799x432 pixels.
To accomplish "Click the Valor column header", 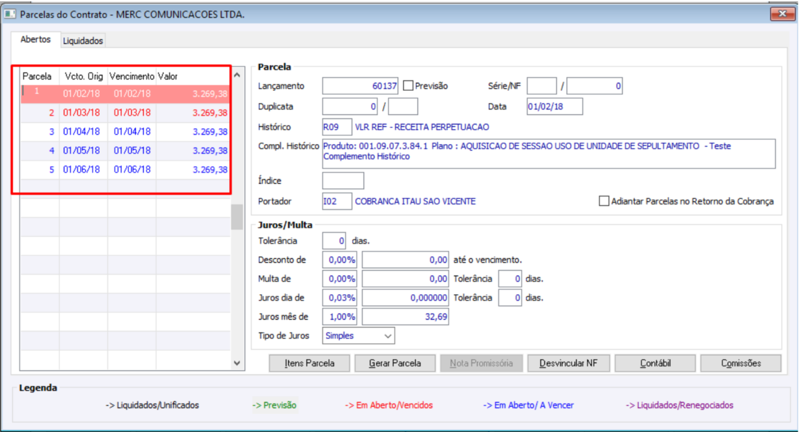I will pyautogui.click(x=193, y=77).
